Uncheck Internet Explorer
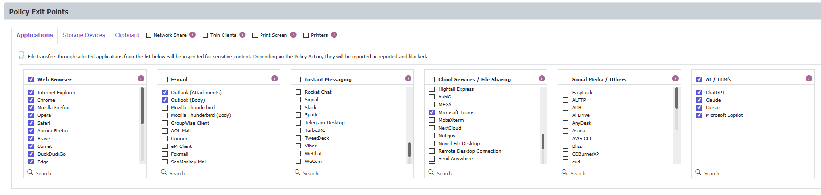This screenshot has width=821, height=195. pos(31,92)
